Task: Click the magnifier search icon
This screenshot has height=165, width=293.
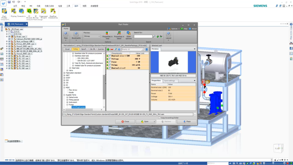Action: coord(154,37)
